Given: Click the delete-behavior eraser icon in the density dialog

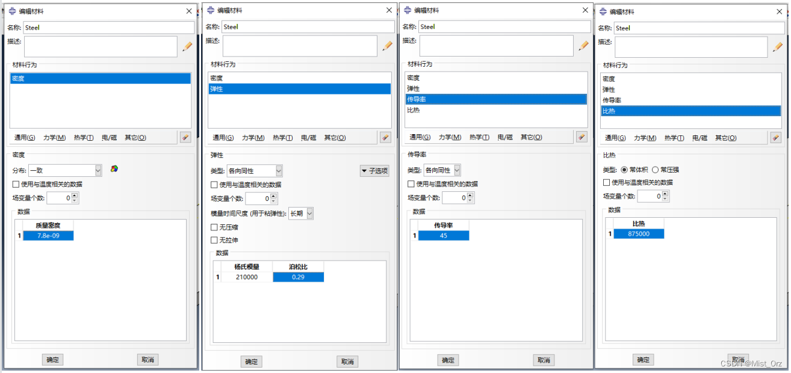Looking at the screenshot, I should [185, 137].
